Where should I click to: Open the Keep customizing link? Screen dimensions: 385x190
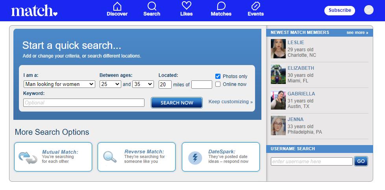click(231, 102)
